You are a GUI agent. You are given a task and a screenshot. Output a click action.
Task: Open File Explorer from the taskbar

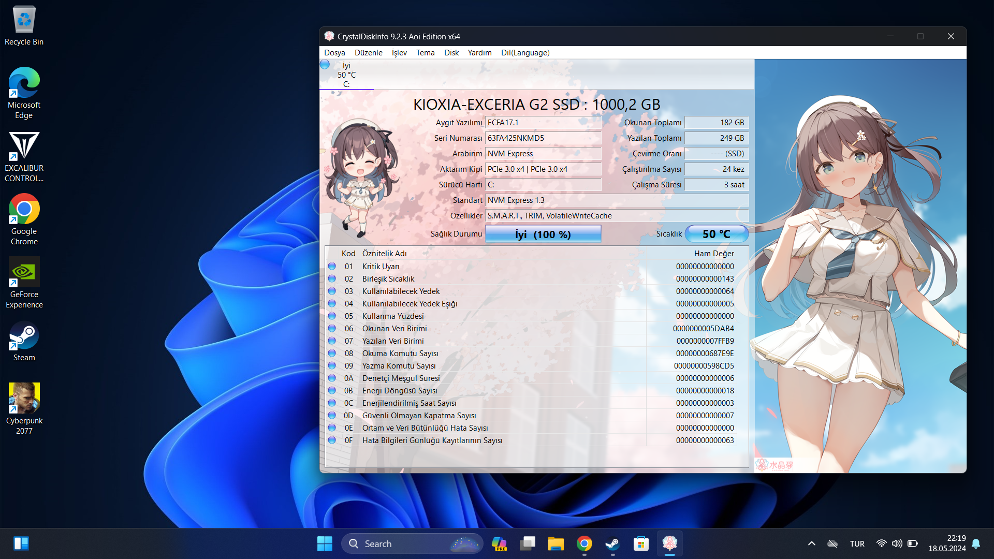[556, 543]
